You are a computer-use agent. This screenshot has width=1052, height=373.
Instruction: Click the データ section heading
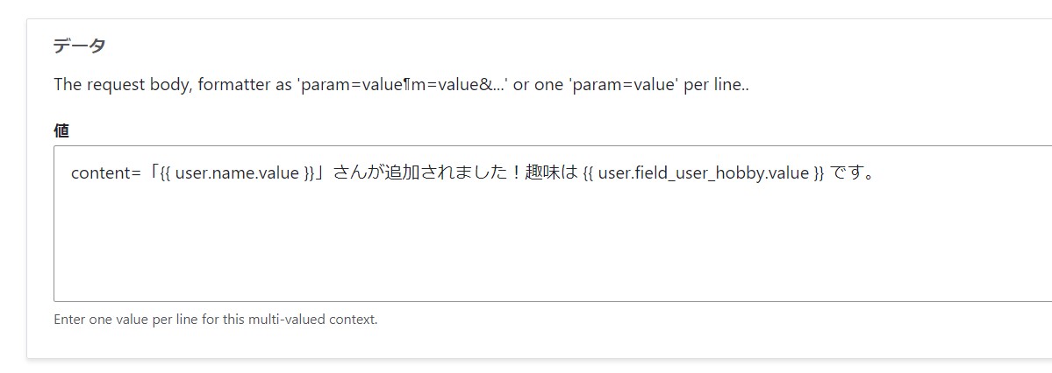point(79,46)
